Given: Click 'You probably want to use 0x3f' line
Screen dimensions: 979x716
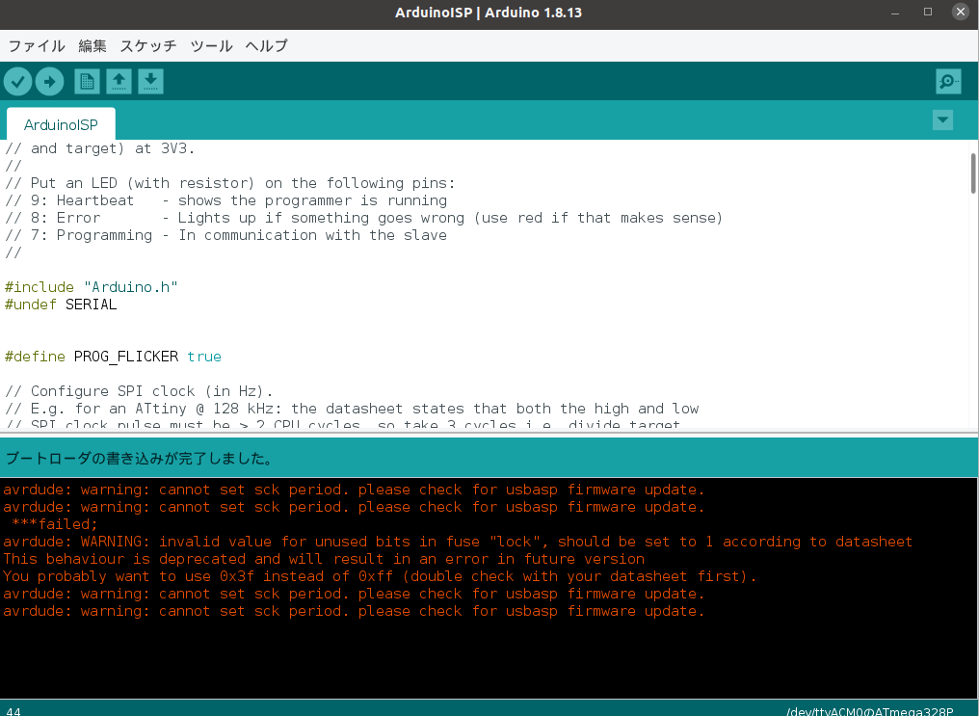Looking at the screenshot, I should (x=380, y=576).
